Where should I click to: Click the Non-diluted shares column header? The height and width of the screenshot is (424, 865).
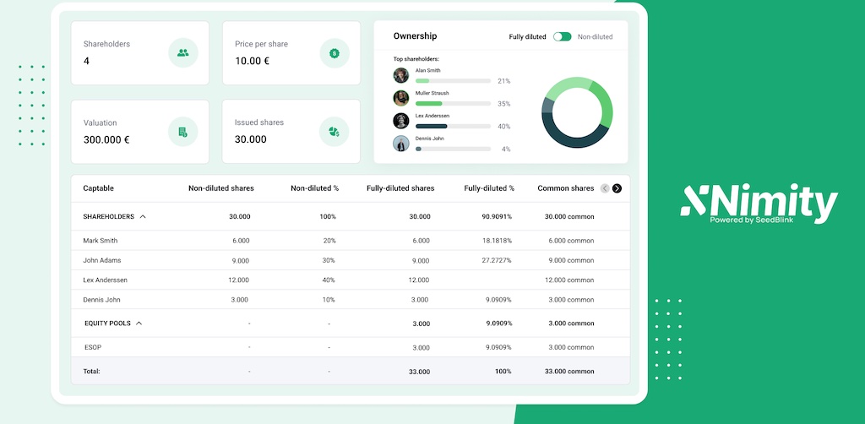(x=220, y=188)
